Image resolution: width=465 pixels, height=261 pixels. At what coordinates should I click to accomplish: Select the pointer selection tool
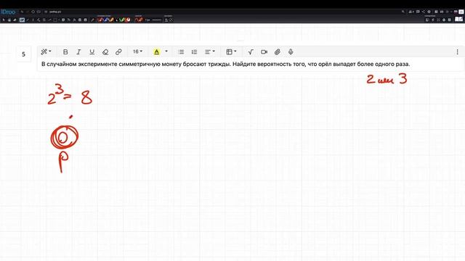(x=4, y=20)
